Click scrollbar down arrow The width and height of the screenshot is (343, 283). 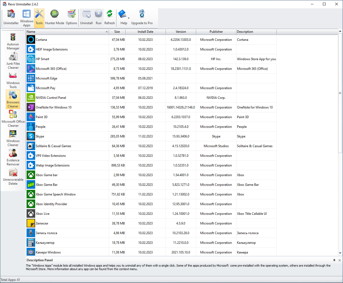340,253
